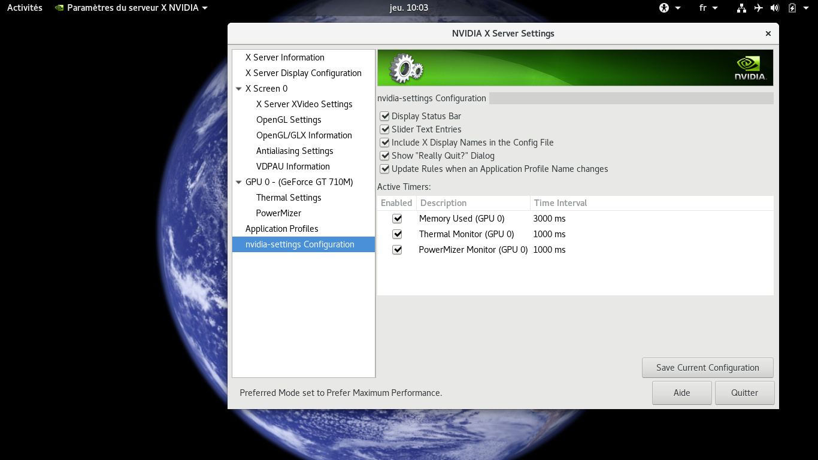Collapse the X Screen 0 tree node arrow

point(239,89)
